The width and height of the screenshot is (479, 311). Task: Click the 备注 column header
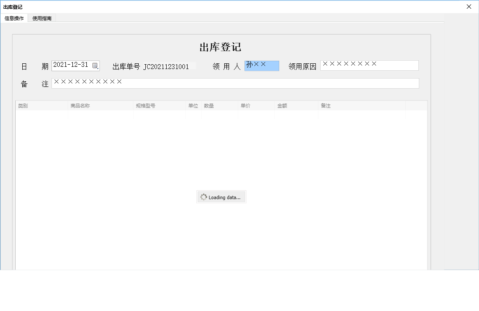[x=325, y=105]
